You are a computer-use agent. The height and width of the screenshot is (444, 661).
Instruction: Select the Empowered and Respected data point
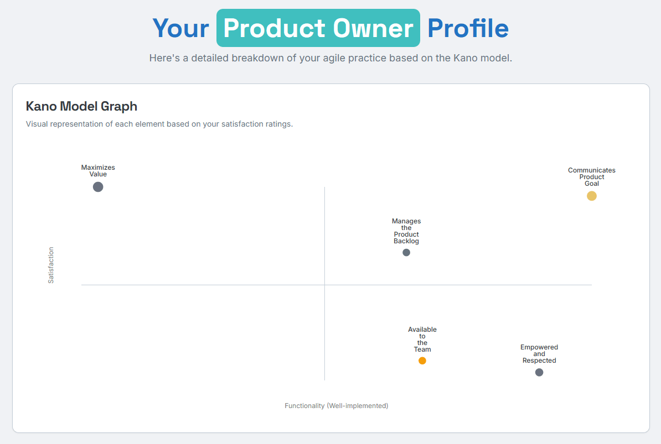(x=539, y=372)
